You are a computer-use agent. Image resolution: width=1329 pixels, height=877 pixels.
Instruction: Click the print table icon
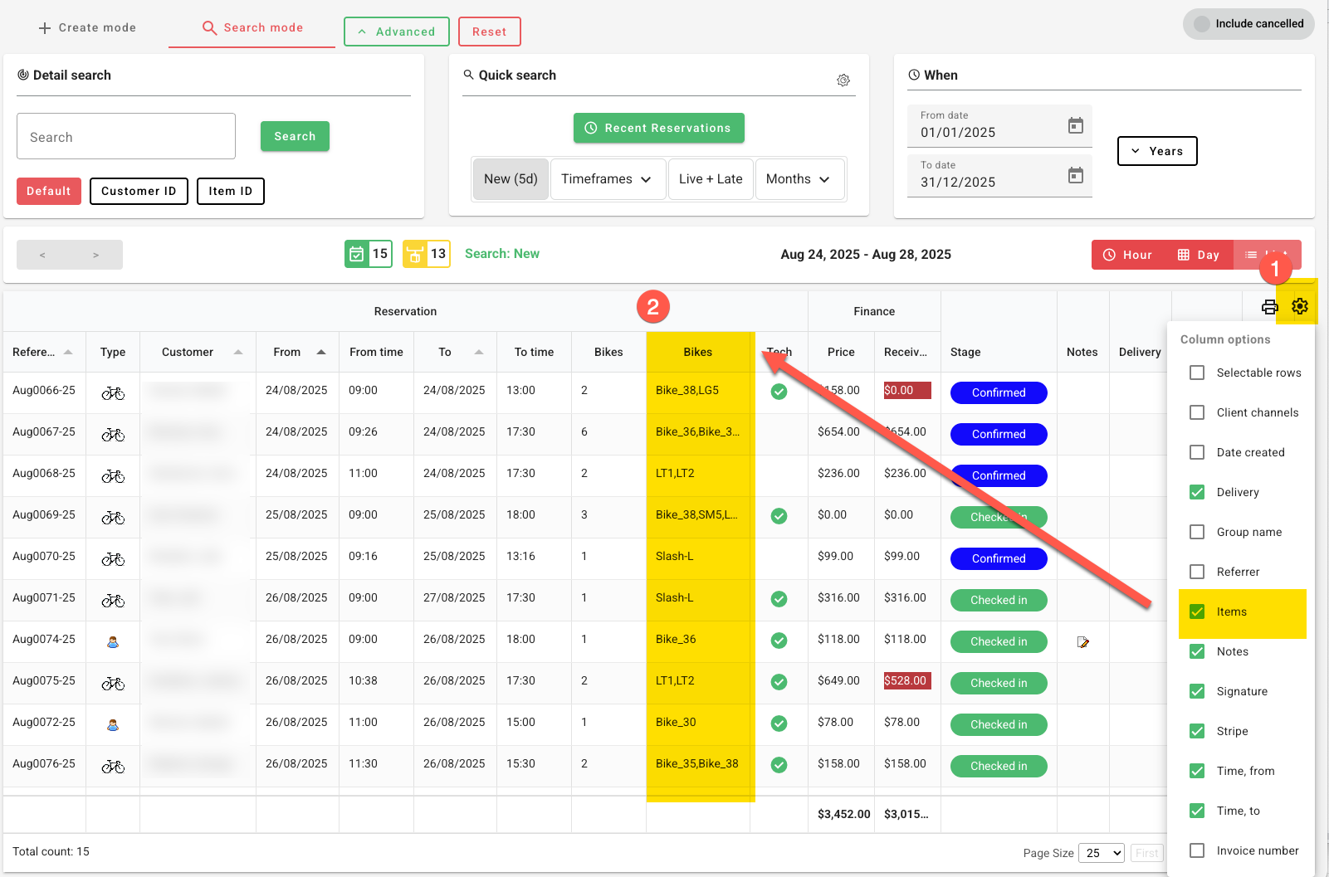(1270, 307)
